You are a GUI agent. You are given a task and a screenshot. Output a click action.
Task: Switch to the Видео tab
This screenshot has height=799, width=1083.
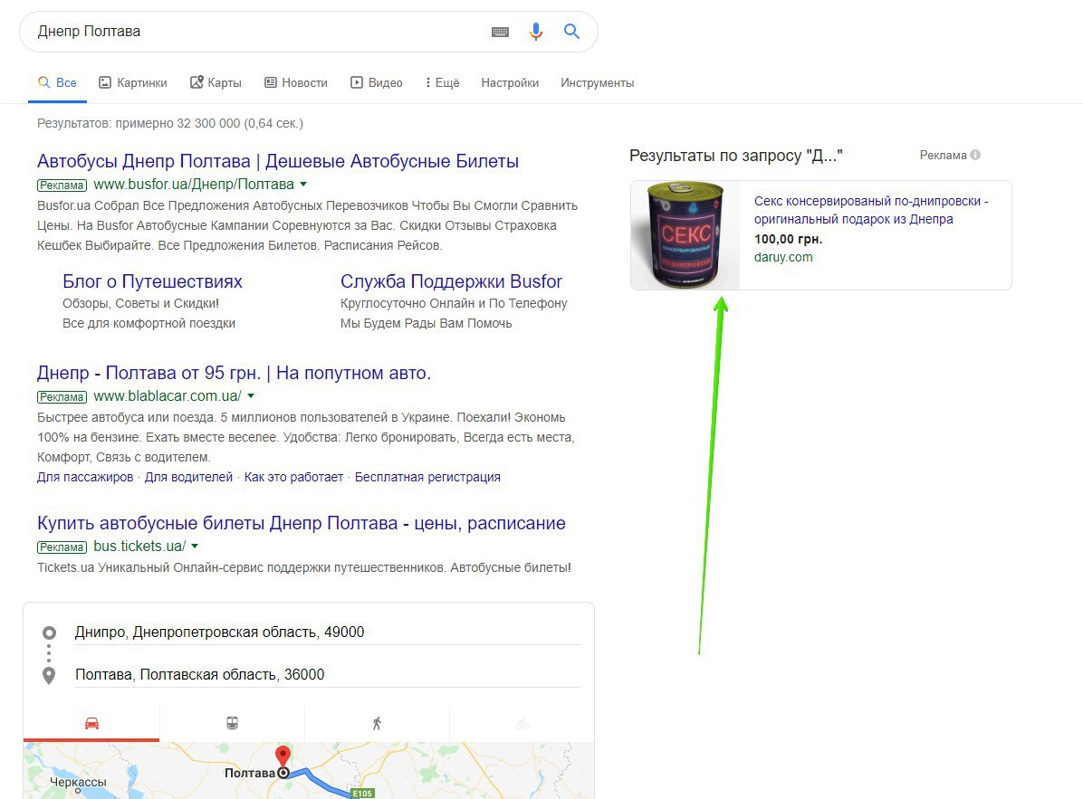click(x=377, y=83)
